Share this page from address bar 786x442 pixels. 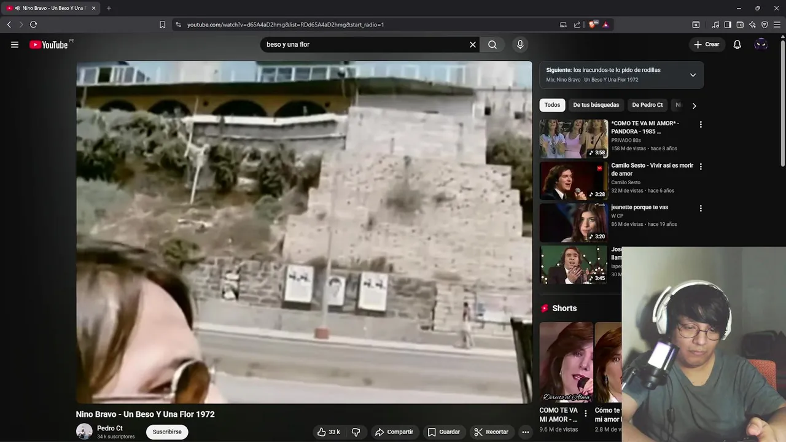pos(577,25)
